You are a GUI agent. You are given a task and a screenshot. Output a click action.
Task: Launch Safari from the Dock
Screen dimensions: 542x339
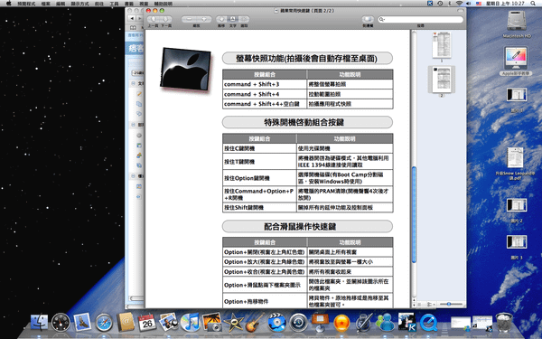(104, 323)
